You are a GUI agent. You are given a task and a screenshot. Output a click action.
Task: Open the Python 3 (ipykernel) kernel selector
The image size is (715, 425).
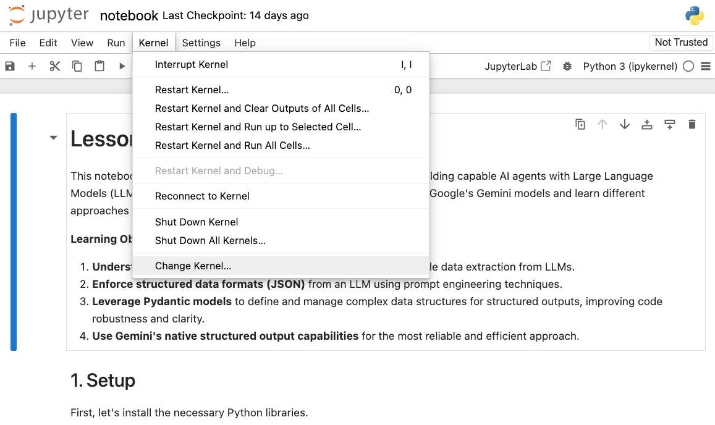coord(630,66)
